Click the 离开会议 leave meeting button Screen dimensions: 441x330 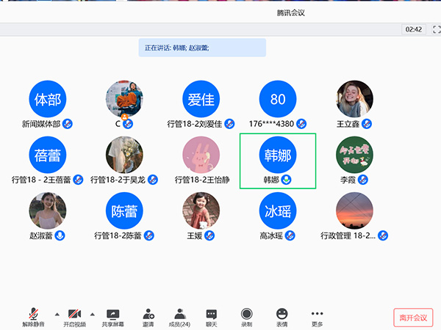tap(413, 317)
